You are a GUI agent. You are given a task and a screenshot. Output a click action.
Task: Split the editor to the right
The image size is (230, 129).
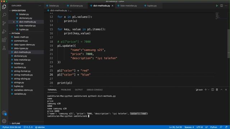pos(221,6)
